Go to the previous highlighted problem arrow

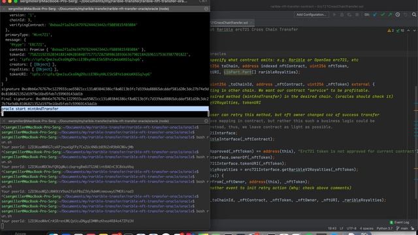[x=408, y=31]
